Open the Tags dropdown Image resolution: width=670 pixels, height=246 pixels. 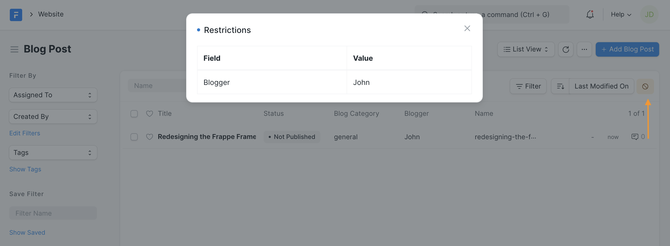pos(53,153)
